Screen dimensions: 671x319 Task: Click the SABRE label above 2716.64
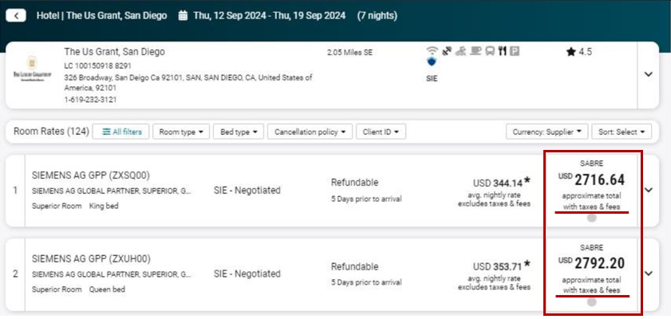tap(591, 163)
